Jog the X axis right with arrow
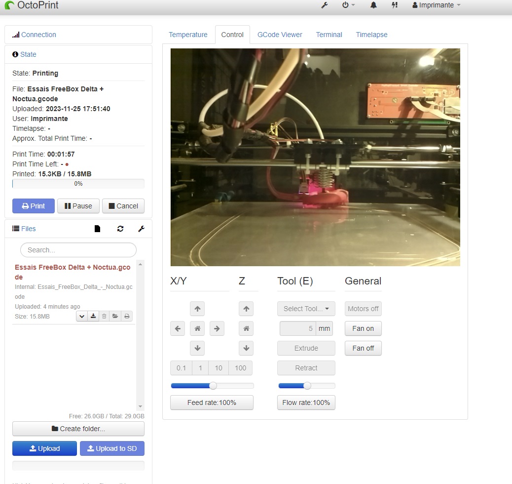The height and width of the screenshot is (484, 512). point(217,328)
